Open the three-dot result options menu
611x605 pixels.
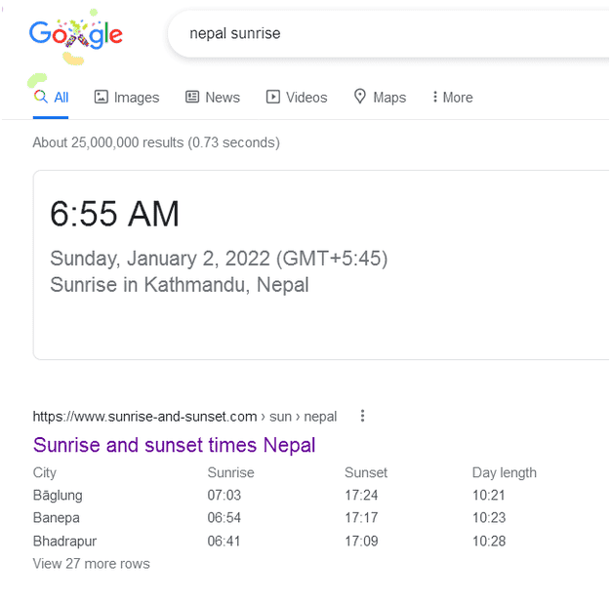(362, 416)
